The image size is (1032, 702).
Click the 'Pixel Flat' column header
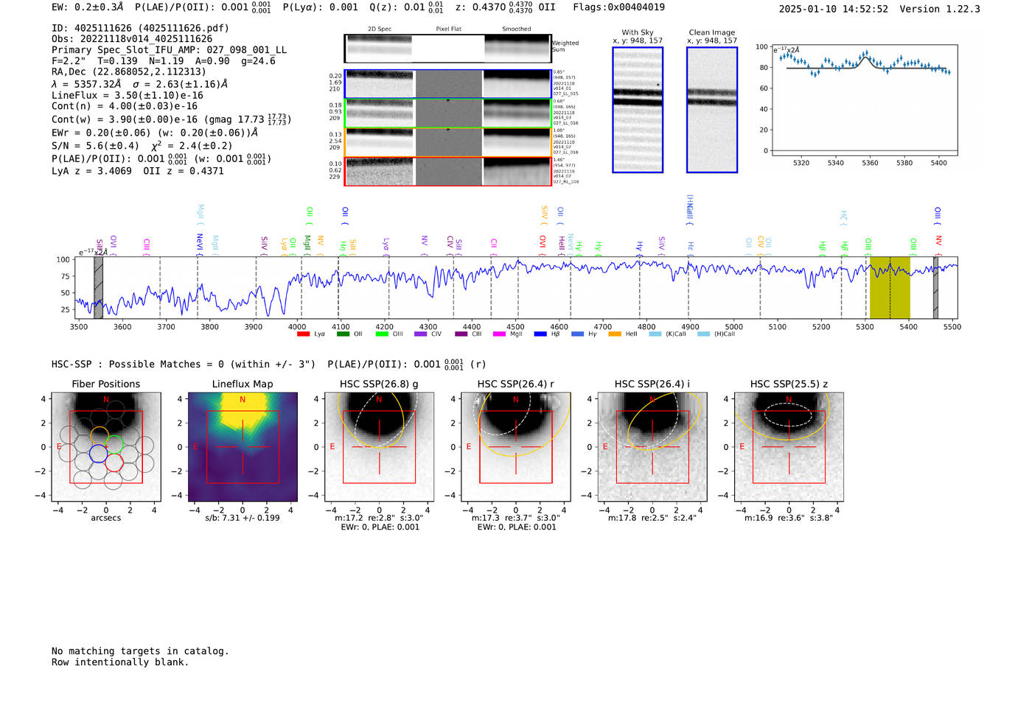click(448, 29)
